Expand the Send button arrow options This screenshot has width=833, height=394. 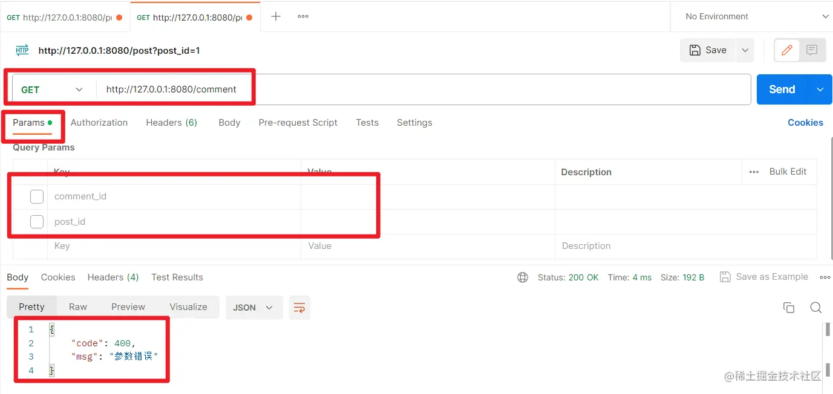(x=820, y=89)
